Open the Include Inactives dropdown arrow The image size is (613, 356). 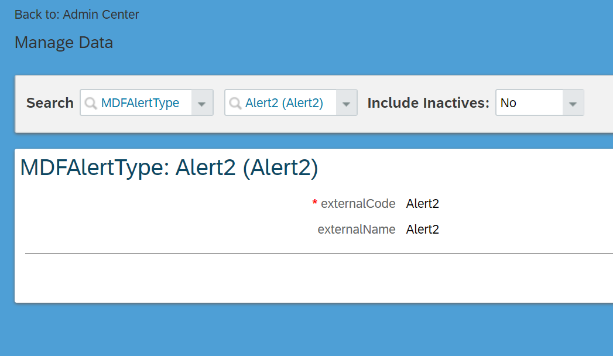(573, 103)
